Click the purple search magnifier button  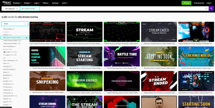(x=211, y=8)
